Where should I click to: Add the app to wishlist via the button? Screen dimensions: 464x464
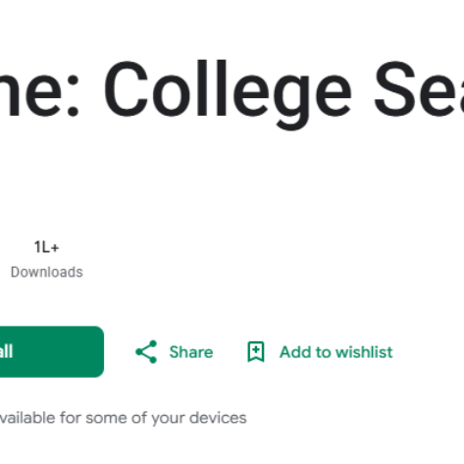tap(320, 352)
